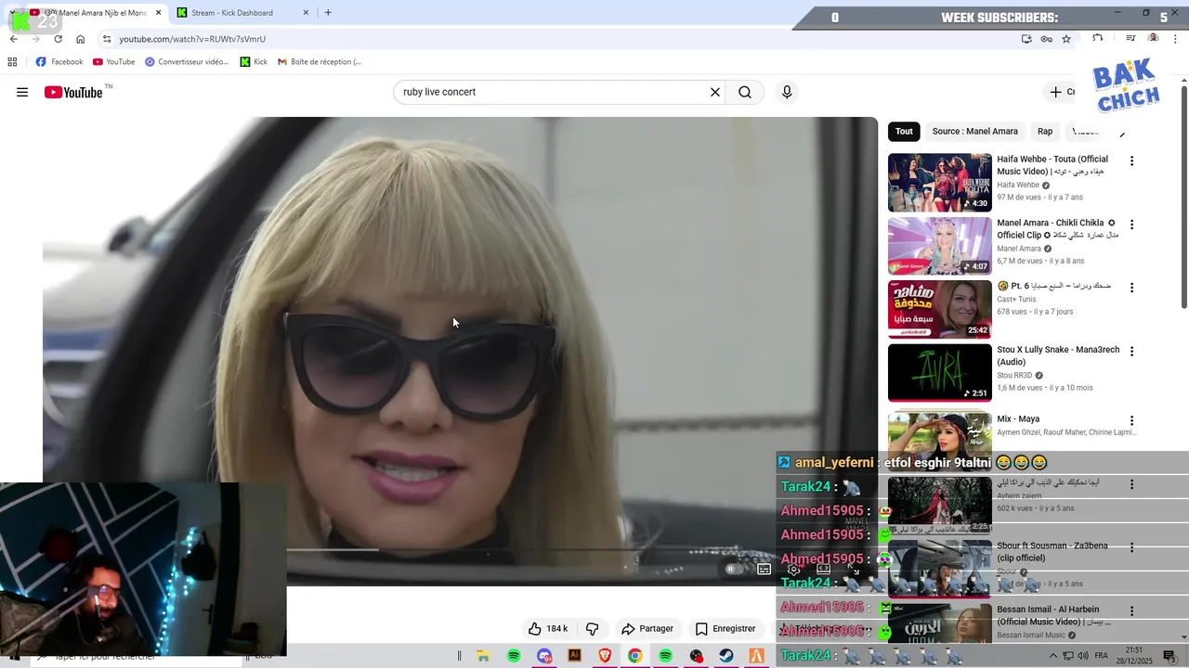Click the Enregistrer save button
This screenshot has width=1189, height=668.
click(725, 628)
